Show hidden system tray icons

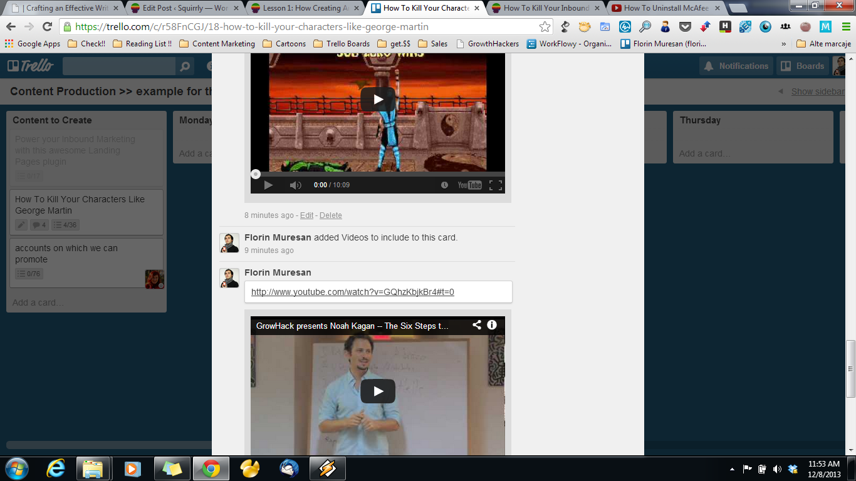pyautogui.click(x=732, y=469)
